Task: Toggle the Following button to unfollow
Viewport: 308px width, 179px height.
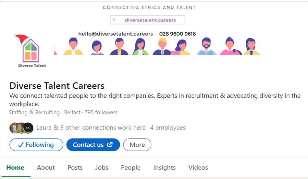Action: click(x=36, y=145)
